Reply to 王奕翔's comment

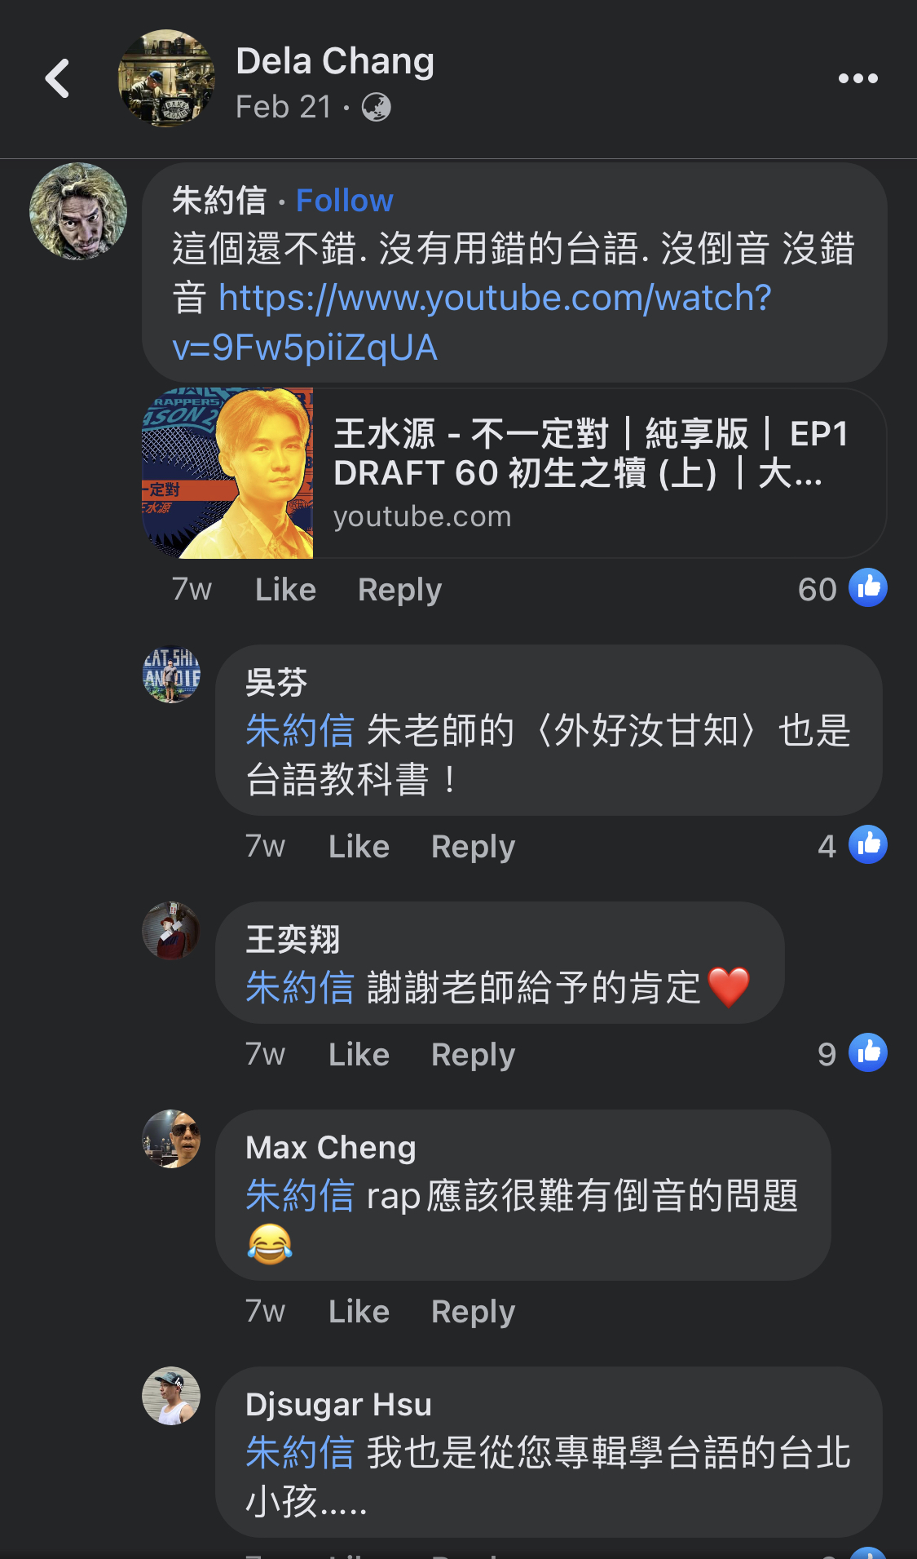(x=473, y=1055)
